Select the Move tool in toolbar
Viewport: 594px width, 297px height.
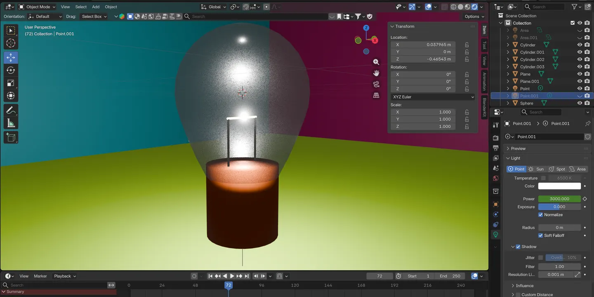click(11, 57)
